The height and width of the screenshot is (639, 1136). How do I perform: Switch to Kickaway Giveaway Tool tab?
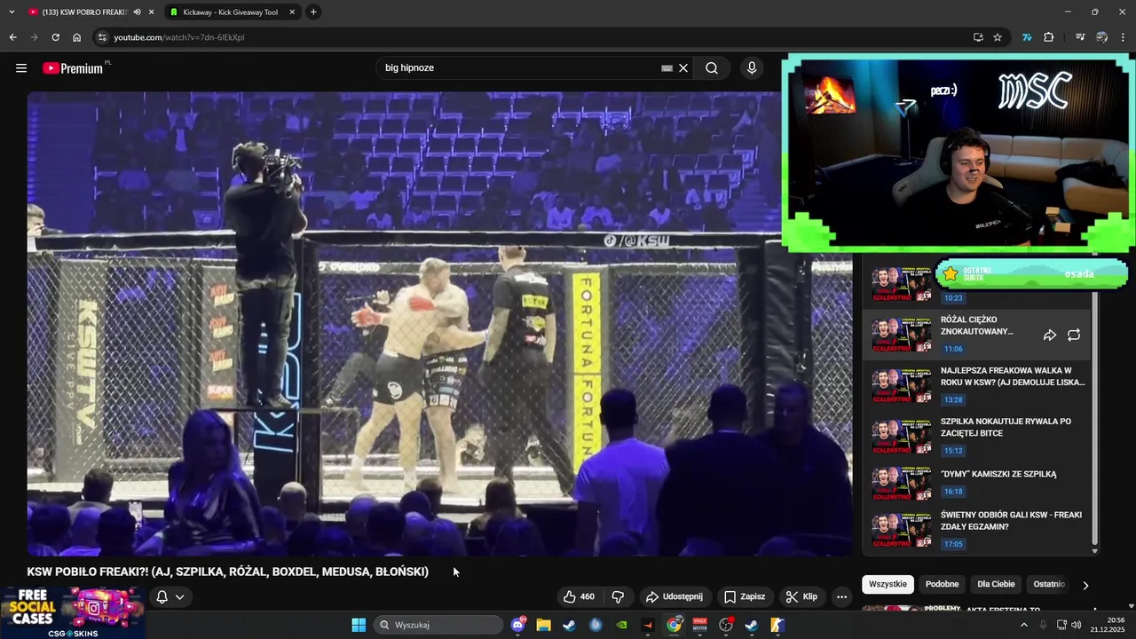[x=230, y=12]
